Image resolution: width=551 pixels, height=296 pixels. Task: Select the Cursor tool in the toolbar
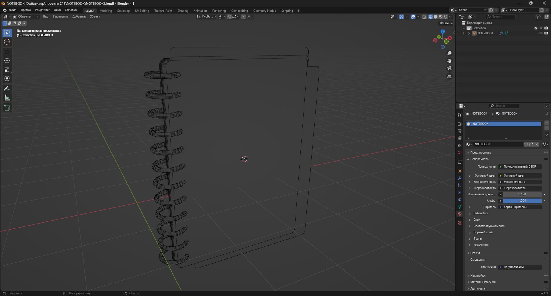coord(7,42)
